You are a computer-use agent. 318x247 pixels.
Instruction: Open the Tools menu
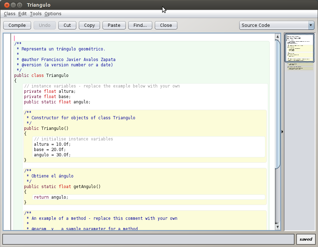pyautogui.click(x=36, y=13)
